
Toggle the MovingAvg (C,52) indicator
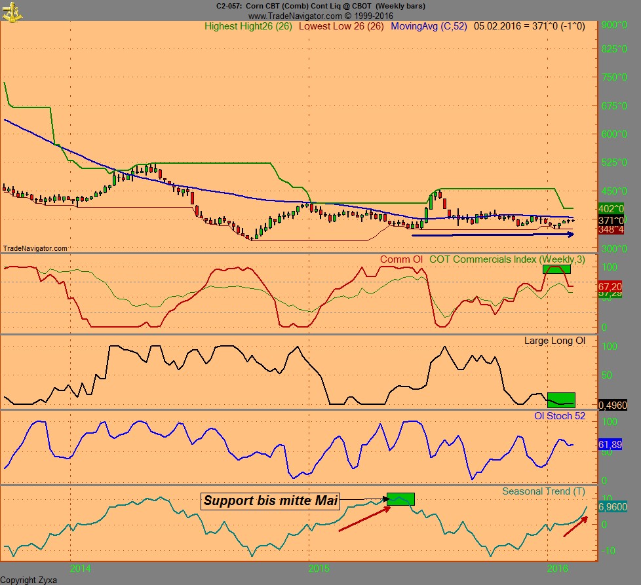pyautogui.click(x=426, y=28)
